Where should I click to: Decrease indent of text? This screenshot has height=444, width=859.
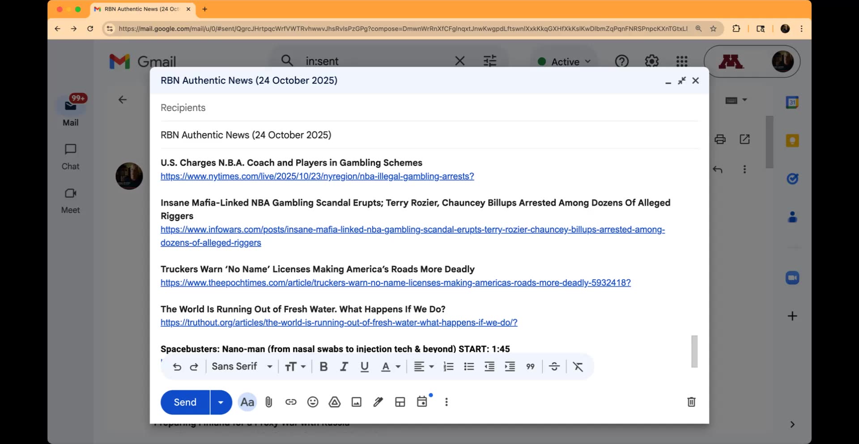click(x=489, y=367)
